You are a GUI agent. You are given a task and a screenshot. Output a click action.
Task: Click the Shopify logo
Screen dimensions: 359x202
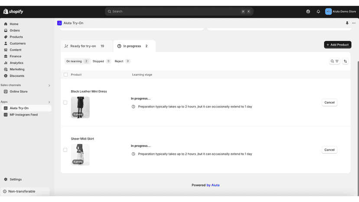[13, 11]
